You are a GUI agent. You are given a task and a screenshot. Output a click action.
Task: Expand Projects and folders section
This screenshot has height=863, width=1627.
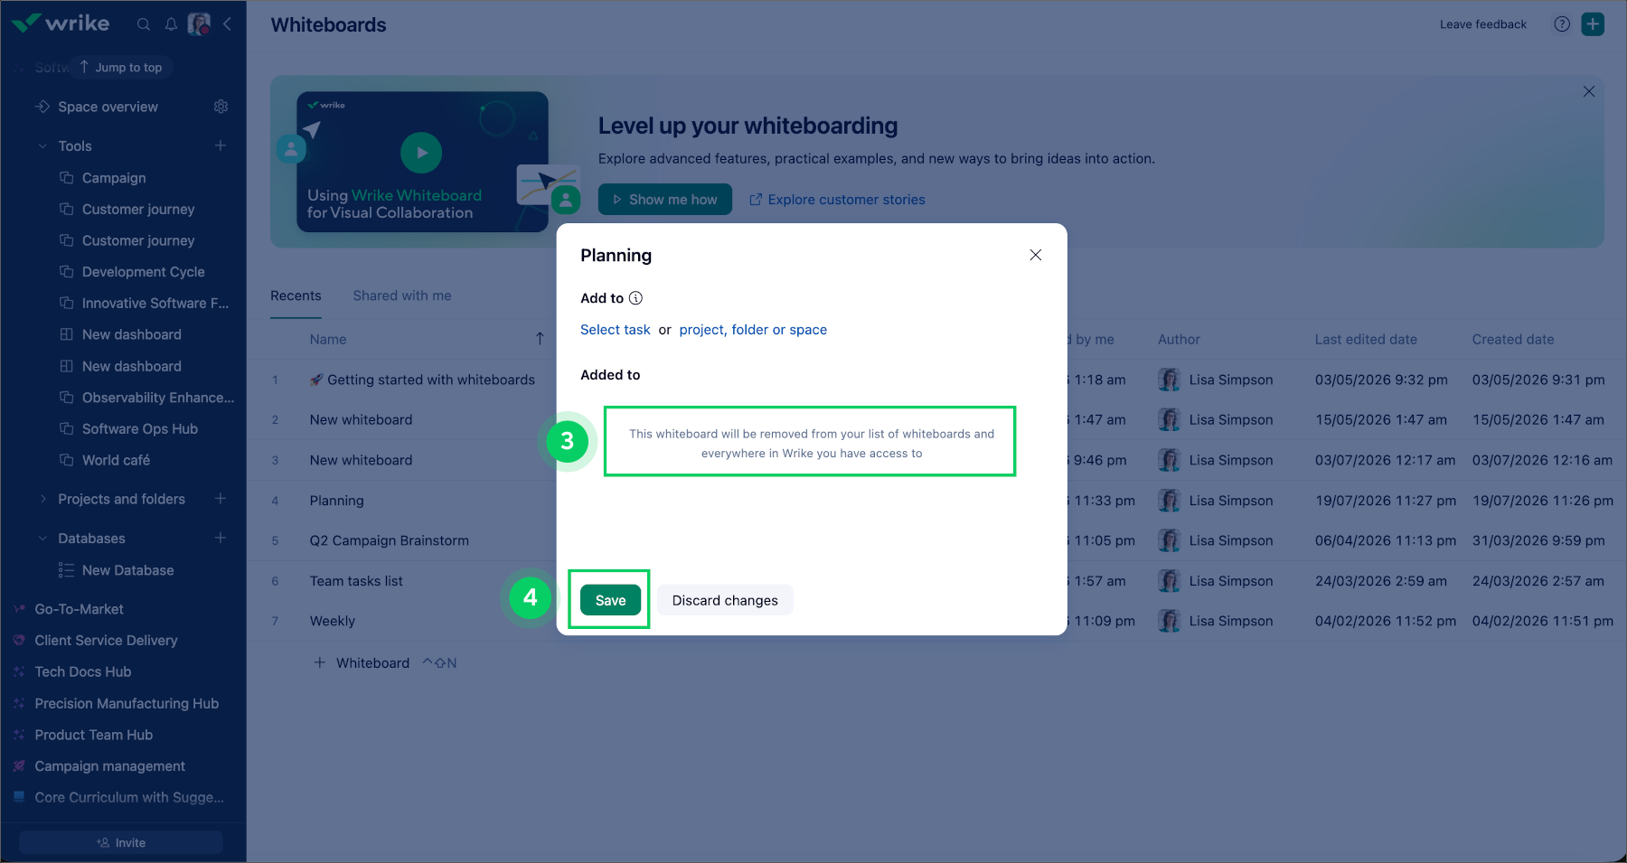coord(42,499)
